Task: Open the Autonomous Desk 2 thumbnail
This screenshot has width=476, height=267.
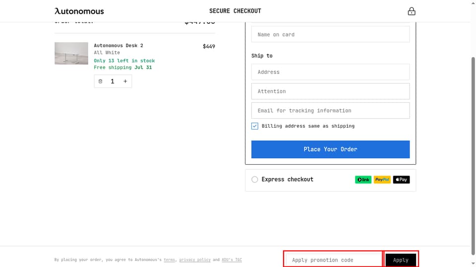Action: (x=71, y=53)
